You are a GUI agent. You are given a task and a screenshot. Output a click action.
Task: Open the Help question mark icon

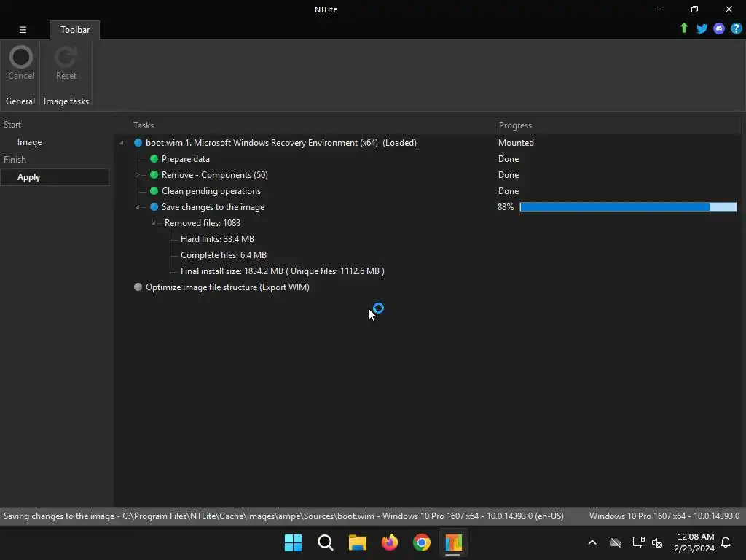click(x=736, y=28)
